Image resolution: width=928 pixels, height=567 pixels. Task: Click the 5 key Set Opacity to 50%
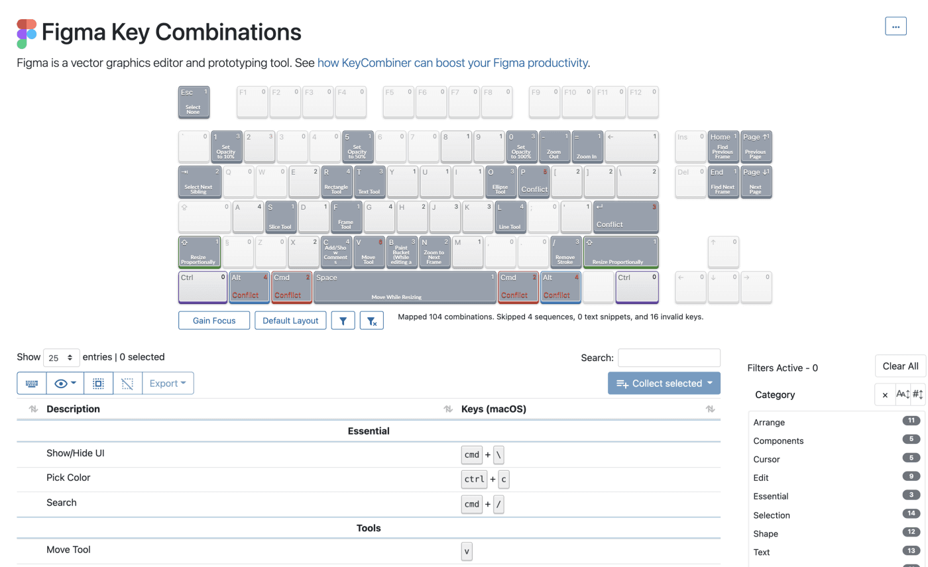pyautogui.click(x=358, y=146)
